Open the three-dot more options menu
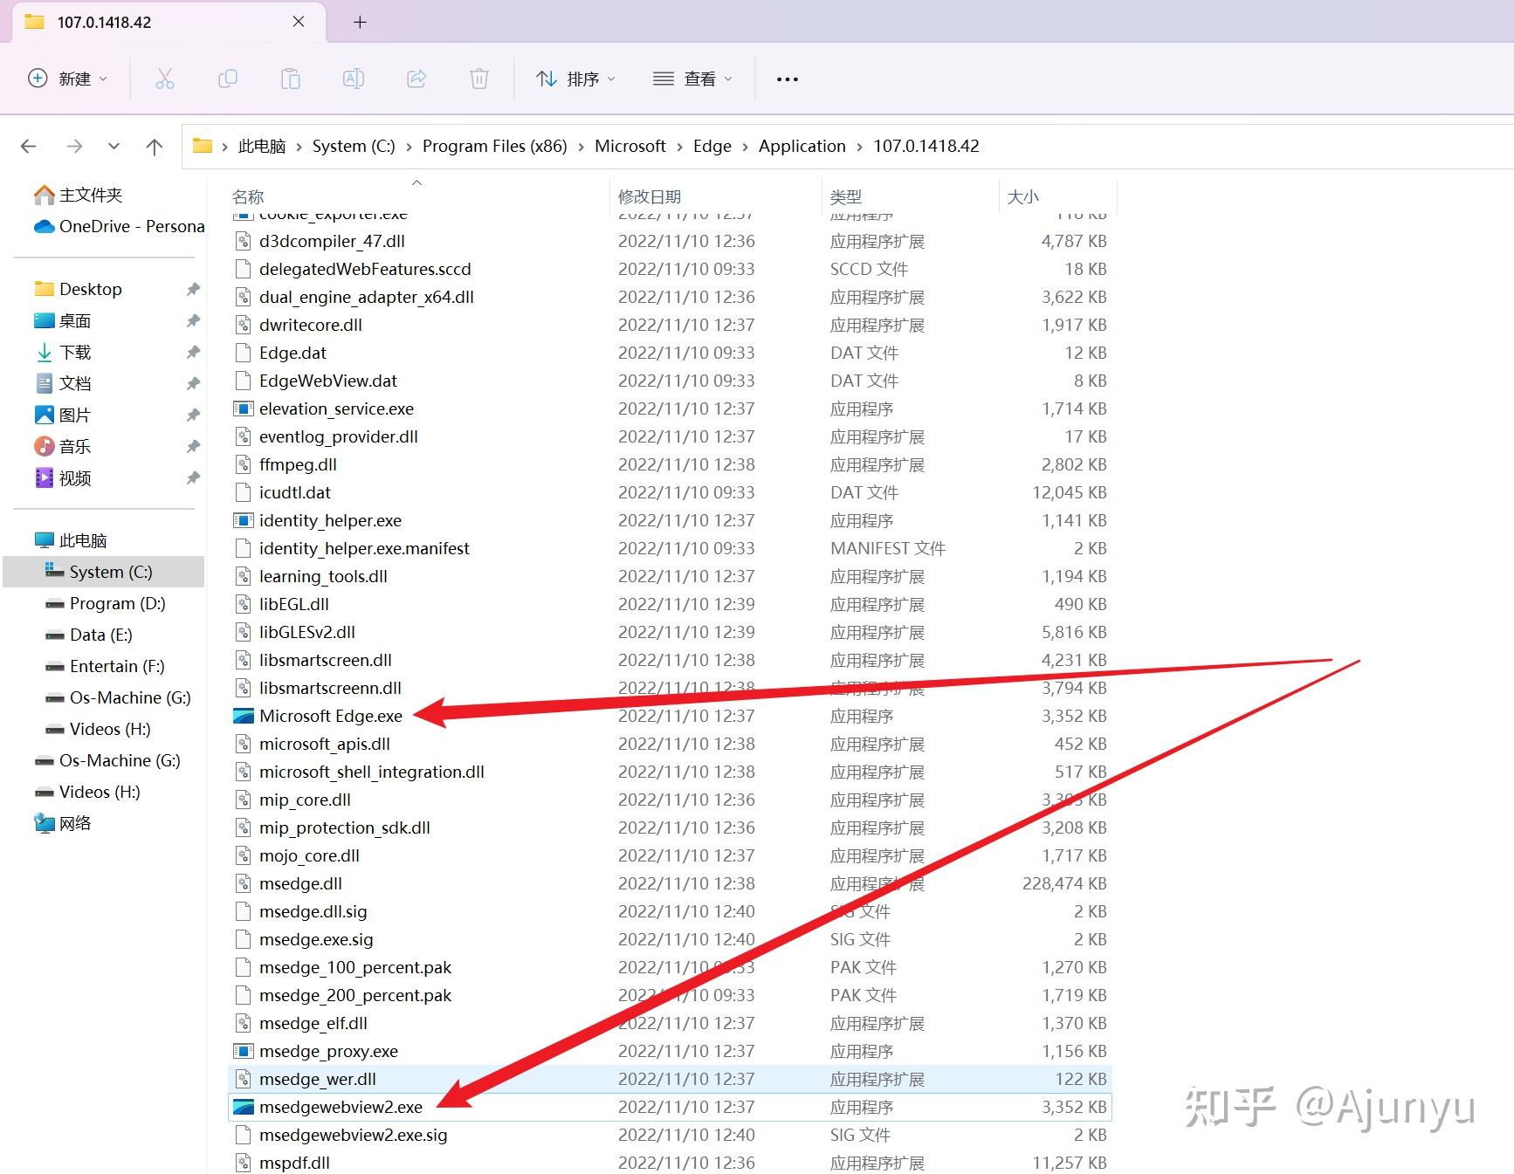The width and height of the screenshot is (1514, 1174). [x=788, y=79]
